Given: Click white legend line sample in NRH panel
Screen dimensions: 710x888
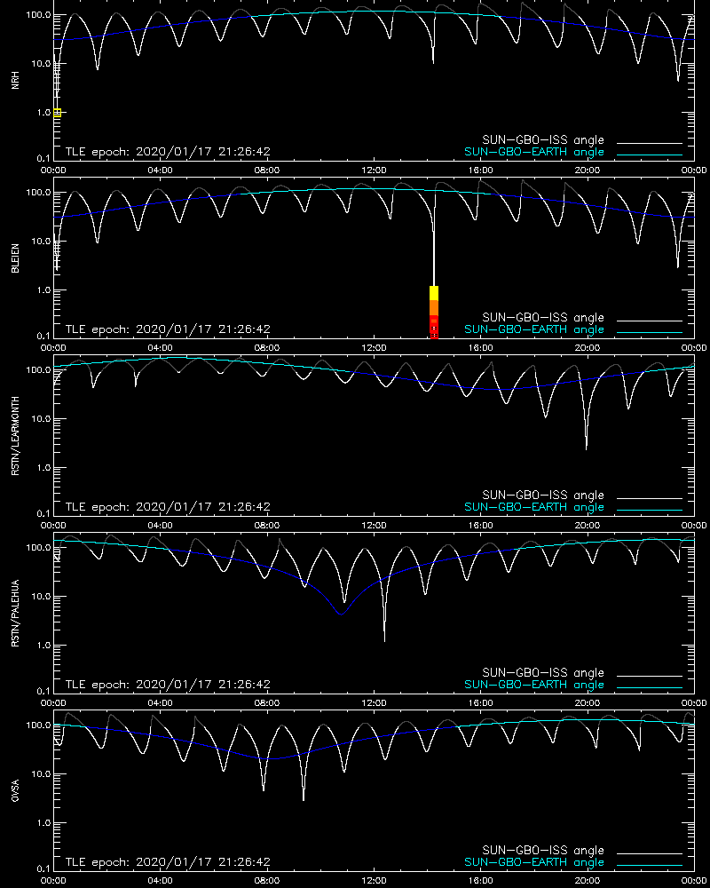Looking at the screenshot, I should coord(650,143).
